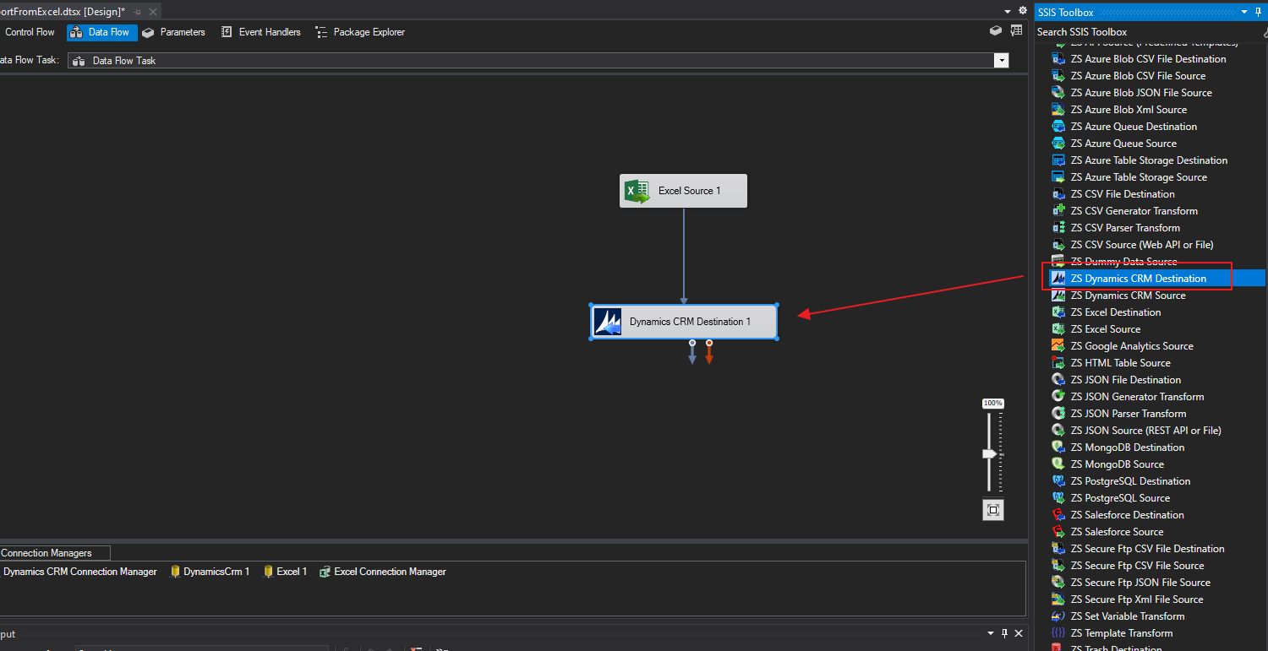1268x651 pixels.
Task: Switch to the Control Flow tab
Action: click(30, 31)
